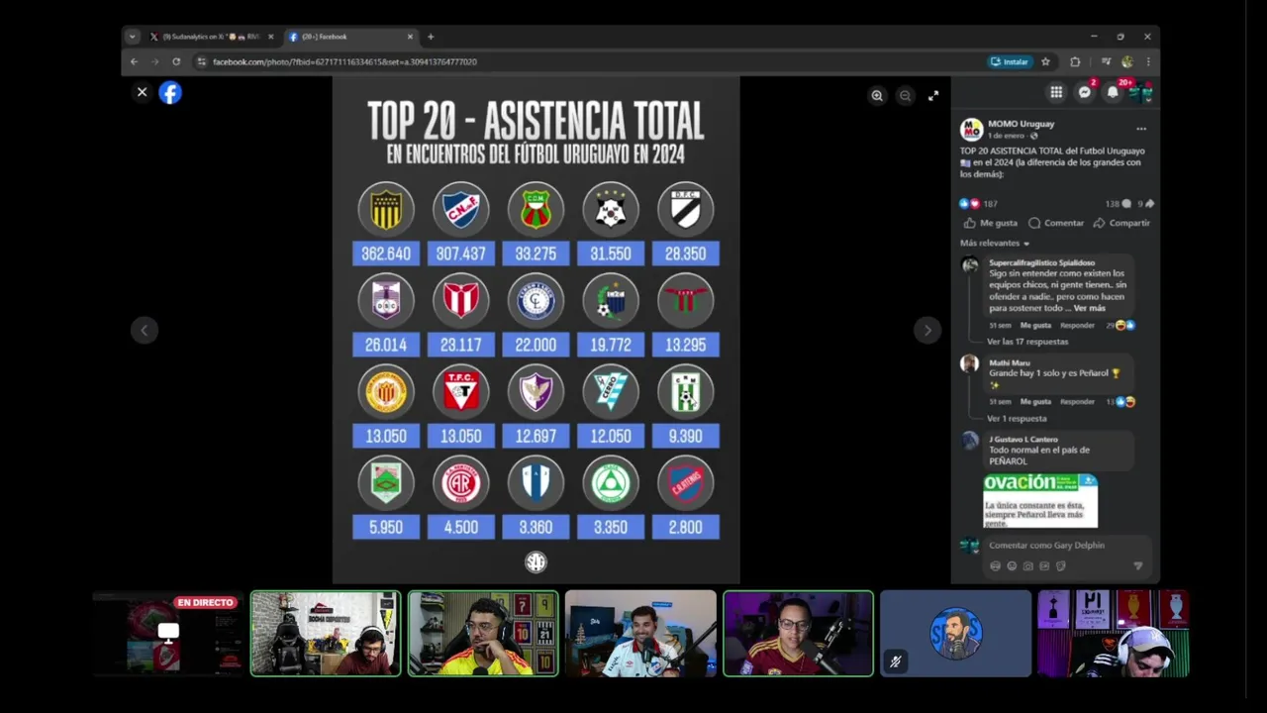Viewport: 1267px width, 713px height.
Task: Open J Gustavo L Cantero profile
Action: (x=1023, y=439)
